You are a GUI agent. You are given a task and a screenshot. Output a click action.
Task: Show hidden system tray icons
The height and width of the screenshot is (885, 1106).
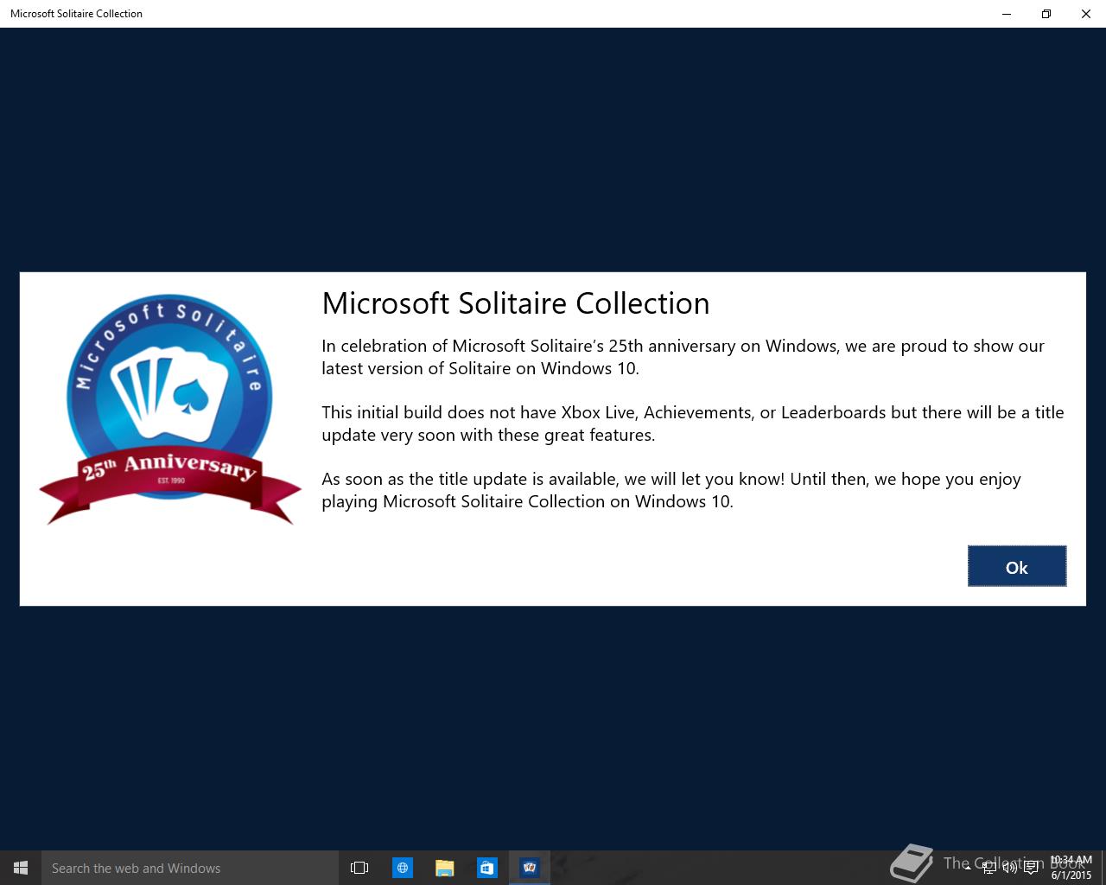click(x=968, y=868)
